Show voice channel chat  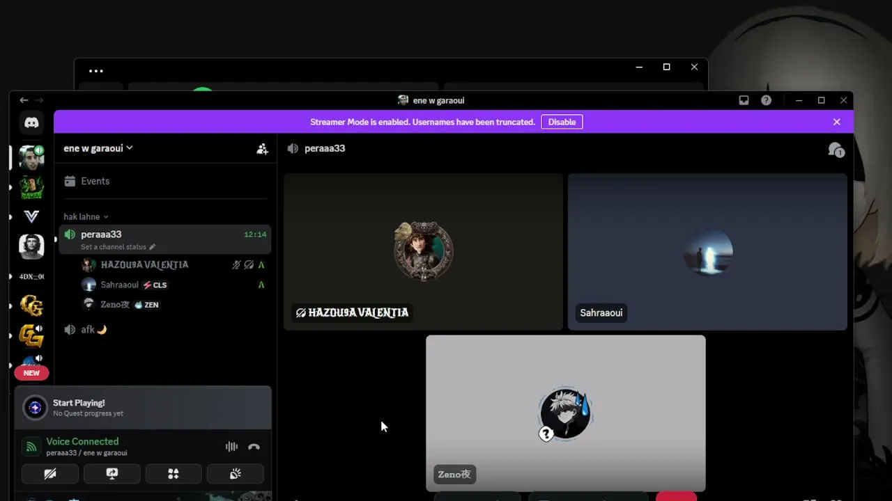(x=836, y=149)
